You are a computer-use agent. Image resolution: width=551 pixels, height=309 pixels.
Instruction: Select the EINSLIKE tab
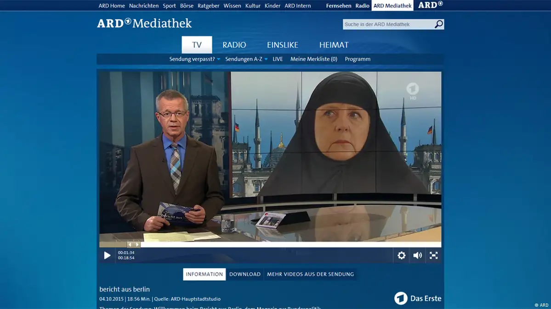[x=282, y=45]
